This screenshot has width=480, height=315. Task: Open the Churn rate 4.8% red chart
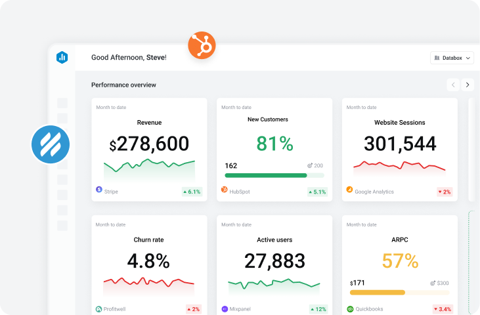coord(149,285)
